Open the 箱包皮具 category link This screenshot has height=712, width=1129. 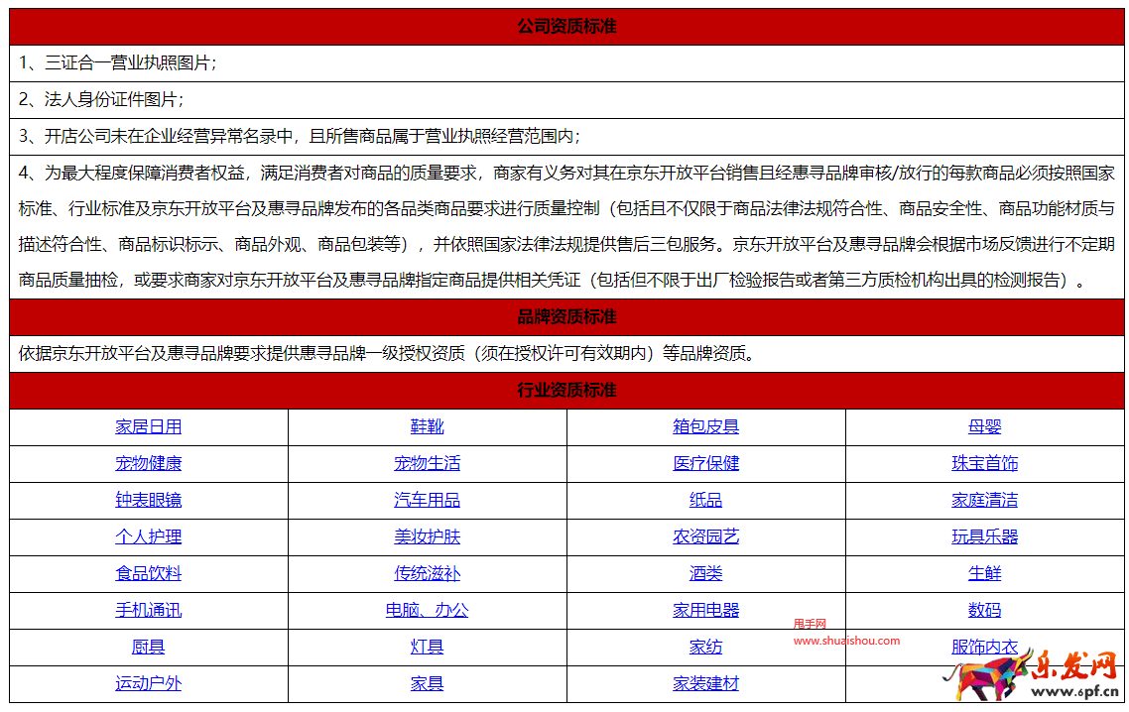click(x=705, y=427)
